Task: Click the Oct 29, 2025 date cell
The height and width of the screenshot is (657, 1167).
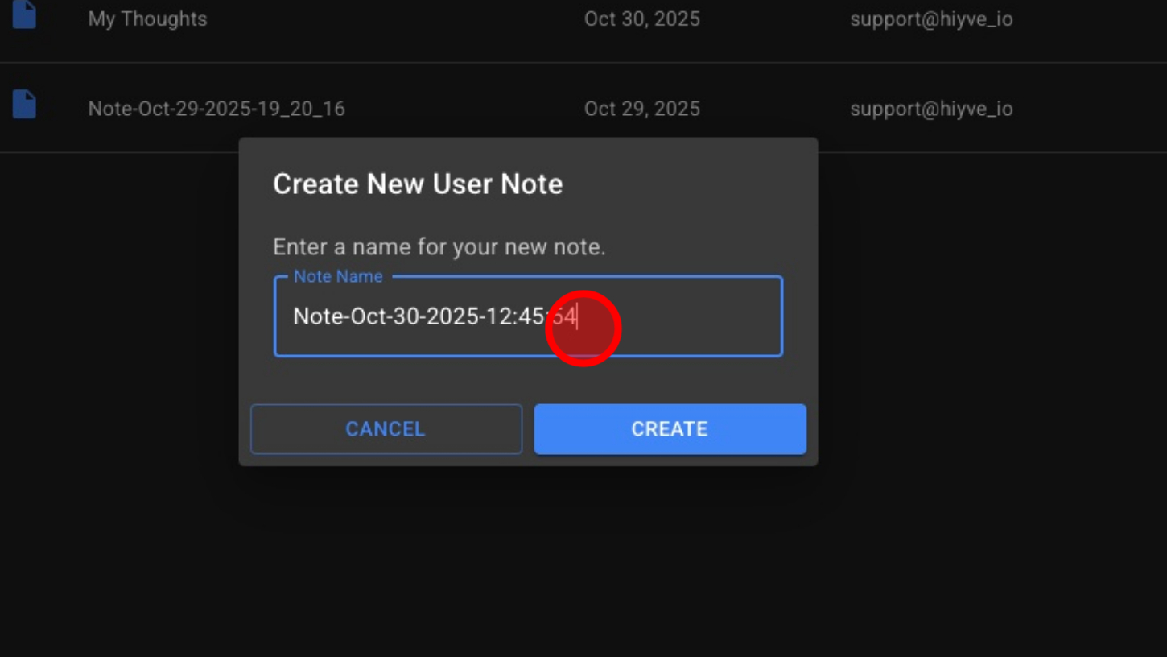Action: (x=641, y=109)
